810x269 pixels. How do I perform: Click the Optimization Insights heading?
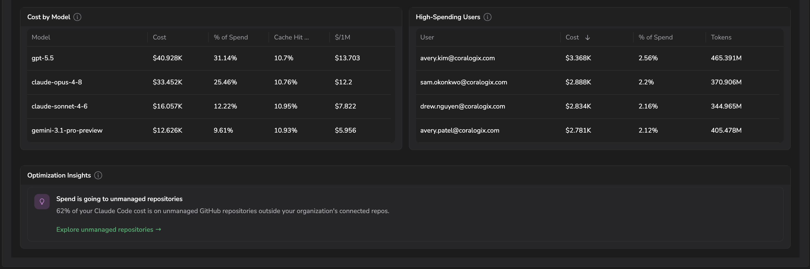tap(59, 175)
